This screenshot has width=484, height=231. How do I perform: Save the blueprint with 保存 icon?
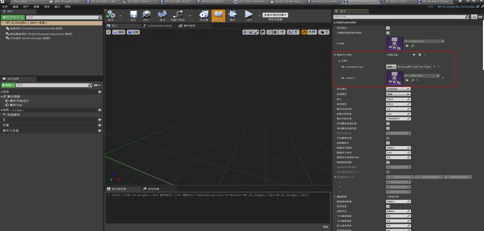click(133, 15)
